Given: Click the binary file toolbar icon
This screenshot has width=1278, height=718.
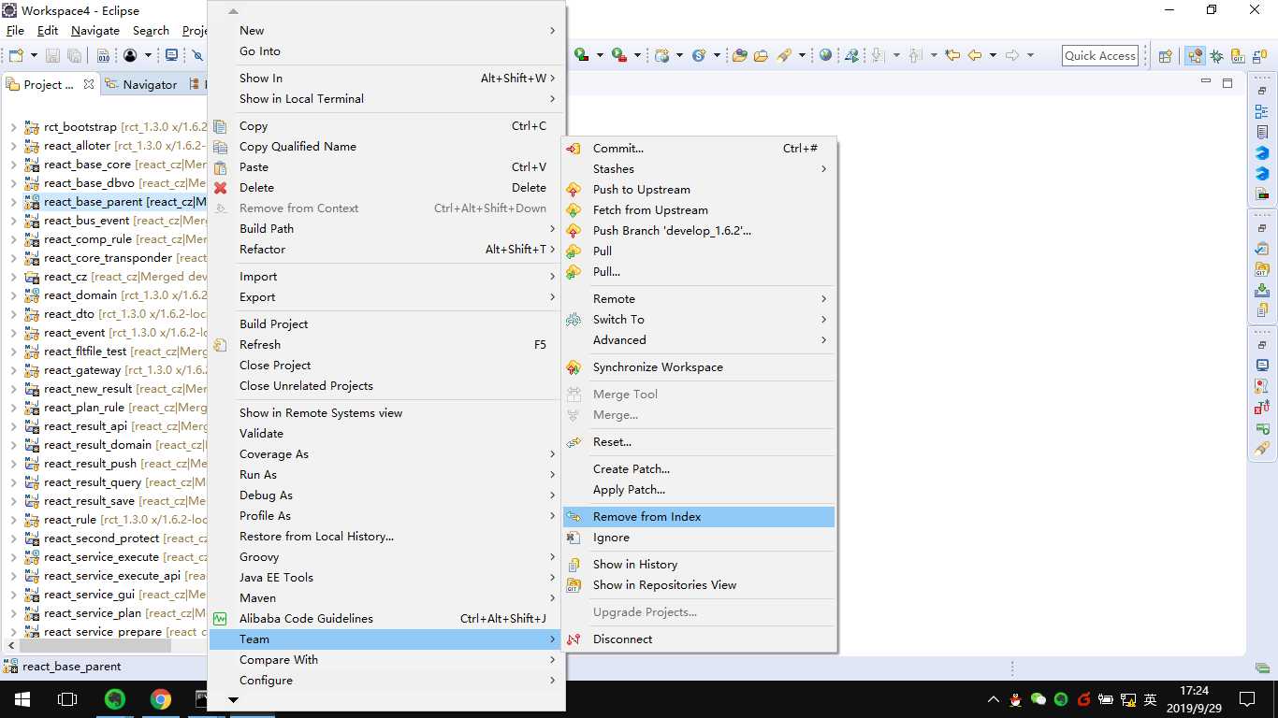Looking at the screenshot, I should 103,55.
